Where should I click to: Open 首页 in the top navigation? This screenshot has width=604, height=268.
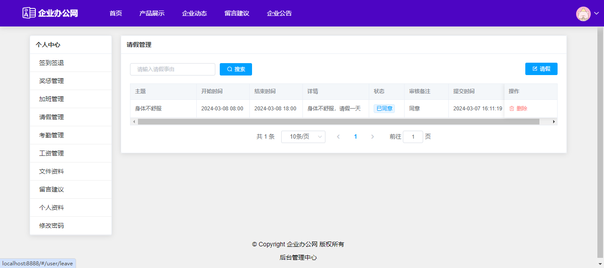(116, 13)
